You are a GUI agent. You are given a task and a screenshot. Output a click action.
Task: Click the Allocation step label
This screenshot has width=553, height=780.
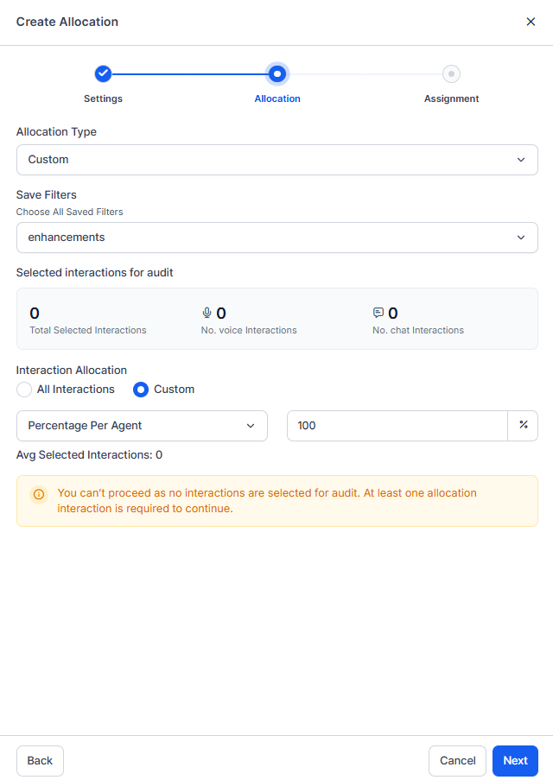point(277,98)
